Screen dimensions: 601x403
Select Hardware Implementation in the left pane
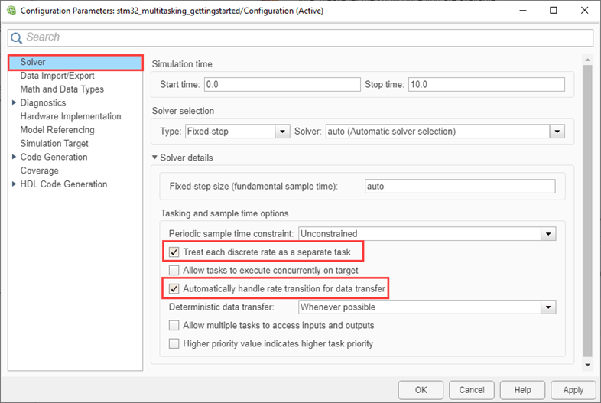pyautogui.click(x=70, y=116)
